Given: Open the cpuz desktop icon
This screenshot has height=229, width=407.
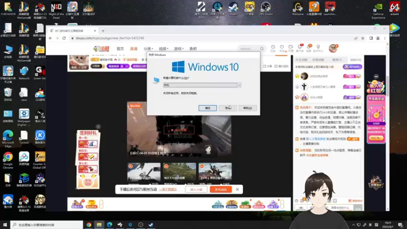Looking at the screenshot, I should (24, 95).
